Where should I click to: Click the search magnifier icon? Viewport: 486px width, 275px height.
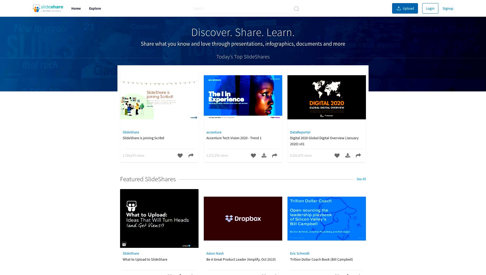[x=296, y=9]
